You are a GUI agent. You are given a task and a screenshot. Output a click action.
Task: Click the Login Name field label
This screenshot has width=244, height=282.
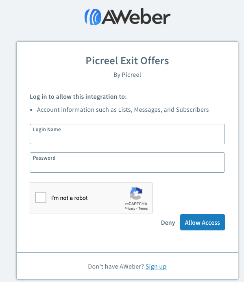coord(47,130)
